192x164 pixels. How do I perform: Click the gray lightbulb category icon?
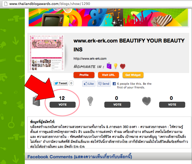[x=90, y=101]
